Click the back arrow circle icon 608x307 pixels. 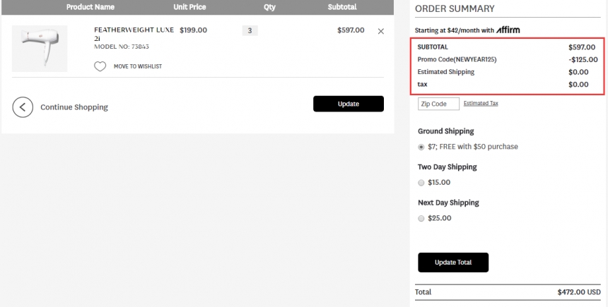[x=23, y=107]
